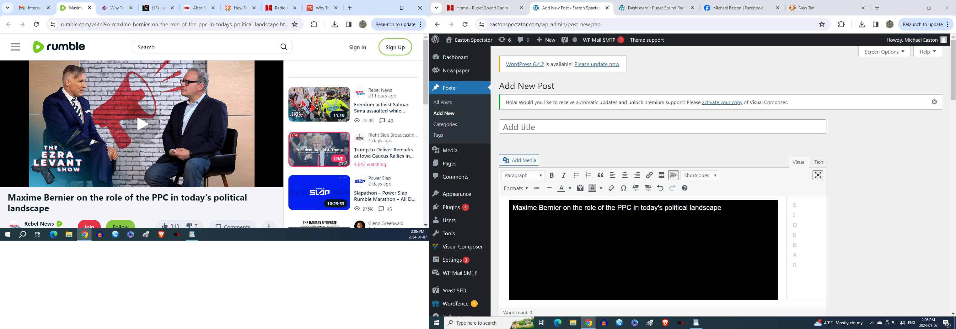
Task: Open the Plugins menu in sidebar
Action: coord(451,207)
